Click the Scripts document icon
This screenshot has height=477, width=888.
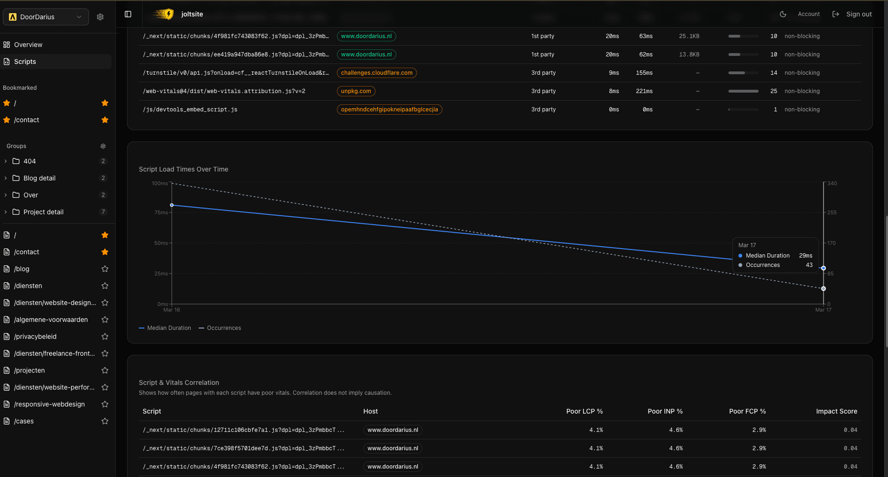[7, 62]
